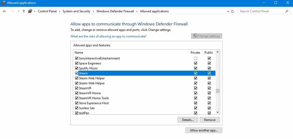Image resolution: width=293 pixels, height=139 pixels.
Task: Select the testPen row
Action: 144,113
